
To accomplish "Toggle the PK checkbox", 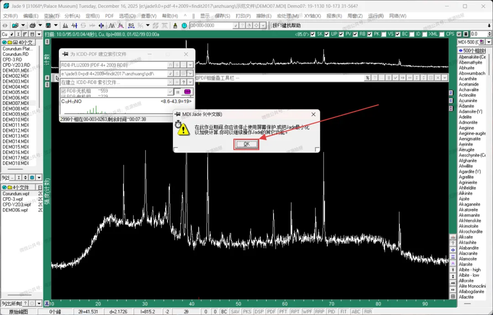I will [x=370, y=34].
